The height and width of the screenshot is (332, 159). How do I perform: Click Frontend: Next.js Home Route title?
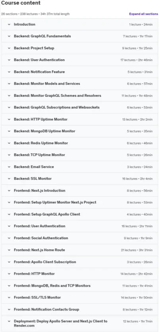(39, 250)
